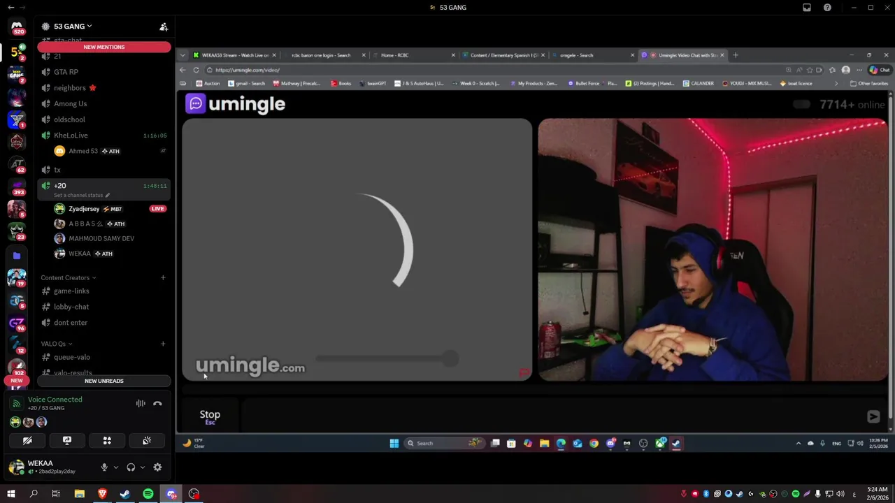Reload the page in the streamed browser

pos(196,70)
